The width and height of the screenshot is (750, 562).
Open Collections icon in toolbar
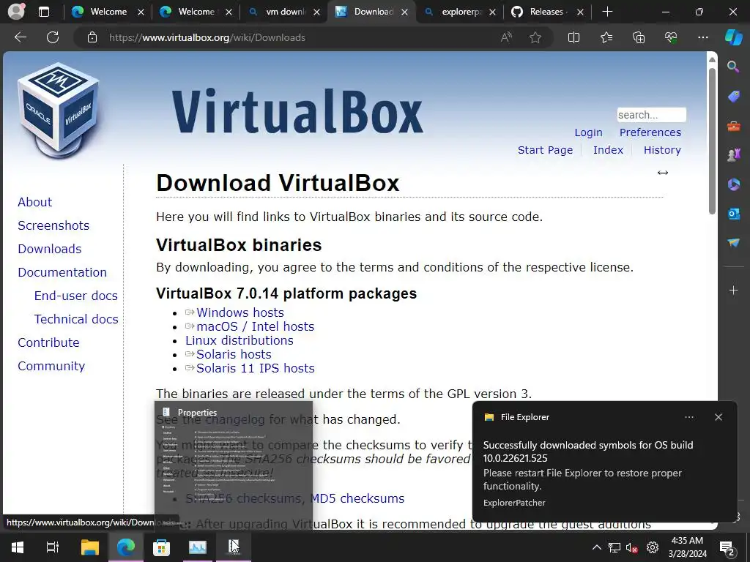point(639,37)
